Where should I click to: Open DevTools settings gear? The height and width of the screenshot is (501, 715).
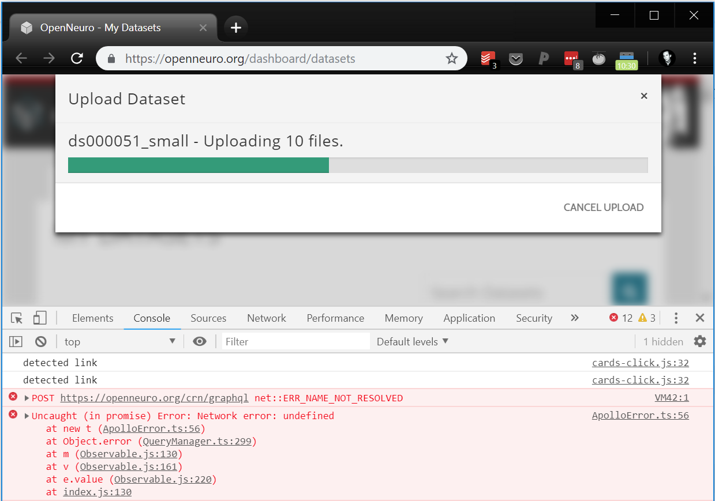click(699, 341)
